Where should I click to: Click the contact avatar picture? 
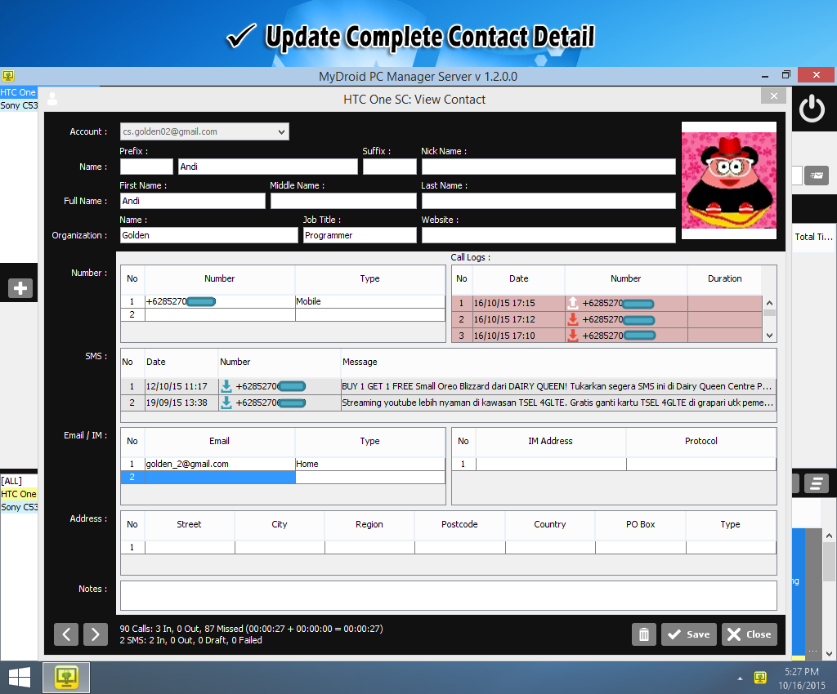pyautogui.click(x=727, y=180)
